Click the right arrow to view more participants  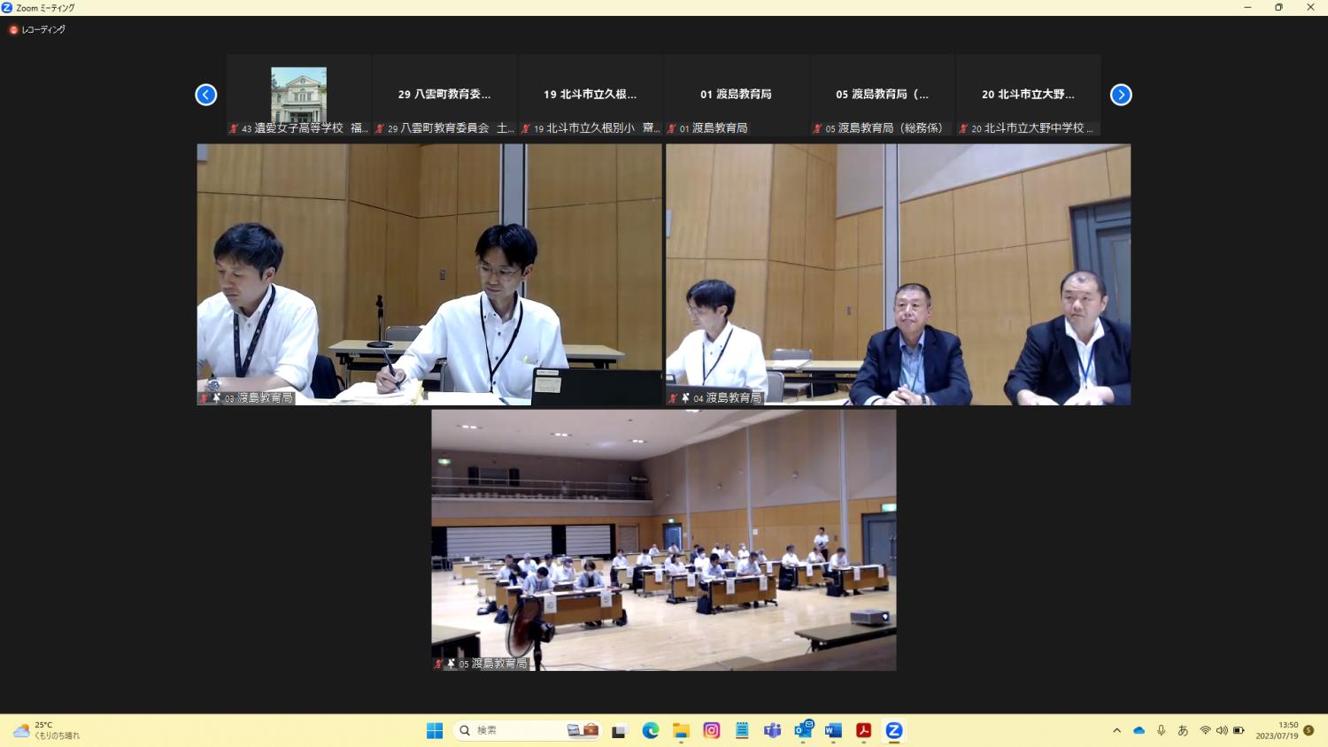coord(1121,95)
